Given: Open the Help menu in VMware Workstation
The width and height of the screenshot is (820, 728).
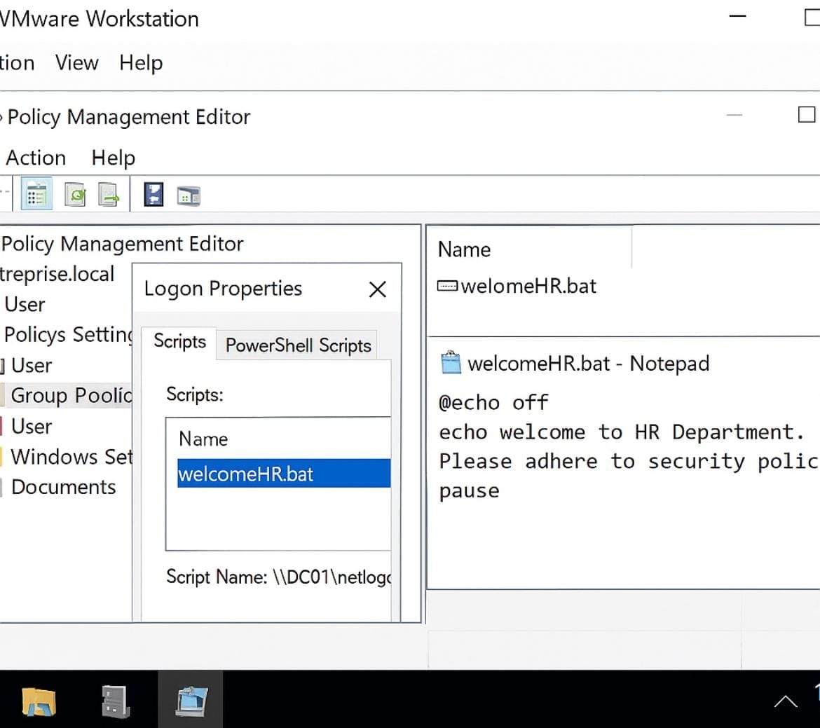Looking at the screenshot, I should pos(141,63).
